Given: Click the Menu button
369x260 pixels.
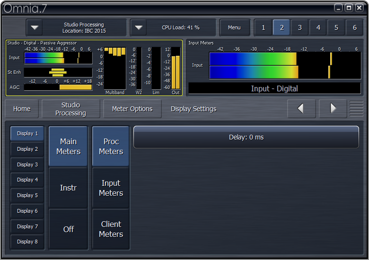Looking at the screenshot, I should [x=234, y=27].
